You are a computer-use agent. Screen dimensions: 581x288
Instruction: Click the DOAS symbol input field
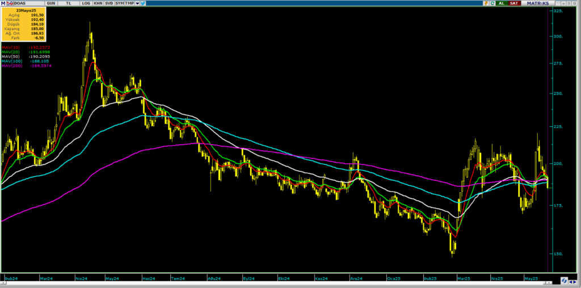coord(26,3)
